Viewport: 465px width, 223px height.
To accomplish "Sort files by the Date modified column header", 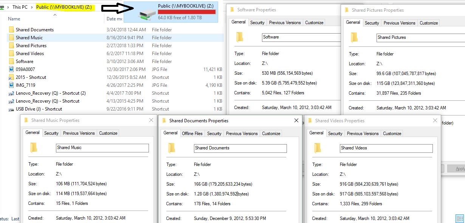I will 114,19.
